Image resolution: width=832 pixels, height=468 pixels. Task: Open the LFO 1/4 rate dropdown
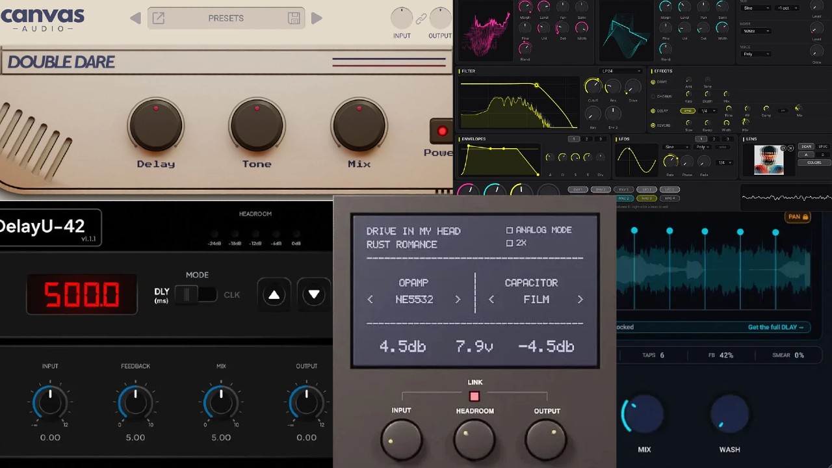point(724,162)
